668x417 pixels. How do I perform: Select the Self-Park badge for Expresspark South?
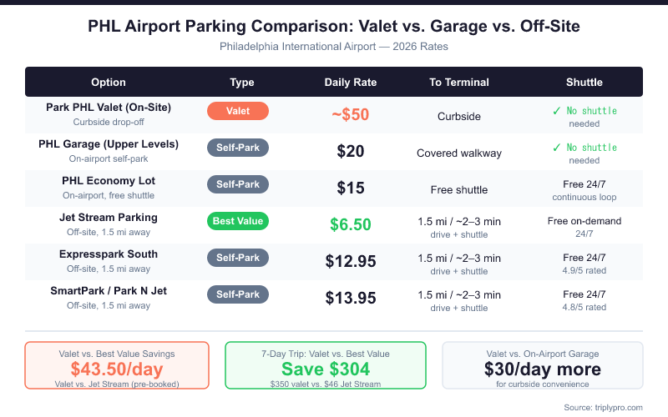click(238, 258)
